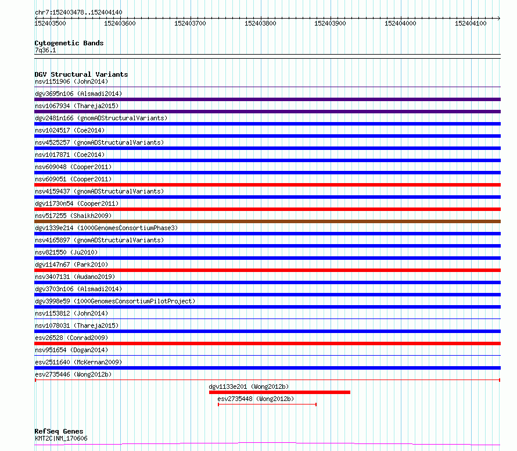
Task: Click esv2735446 (Wong2012b) label
Action: coord(73,374)
